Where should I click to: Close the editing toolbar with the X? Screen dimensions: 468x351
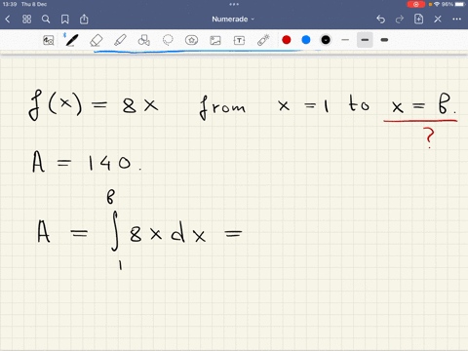pyautogui.click(x=438, y=19)
